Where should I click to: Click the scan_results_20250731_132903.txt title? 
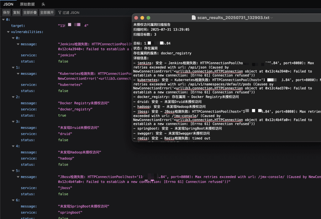(233, 18)
